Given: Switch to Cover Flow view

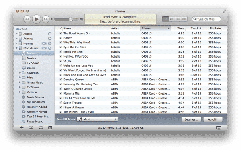Looking at the screenshot, I should (x=184, y=19).
